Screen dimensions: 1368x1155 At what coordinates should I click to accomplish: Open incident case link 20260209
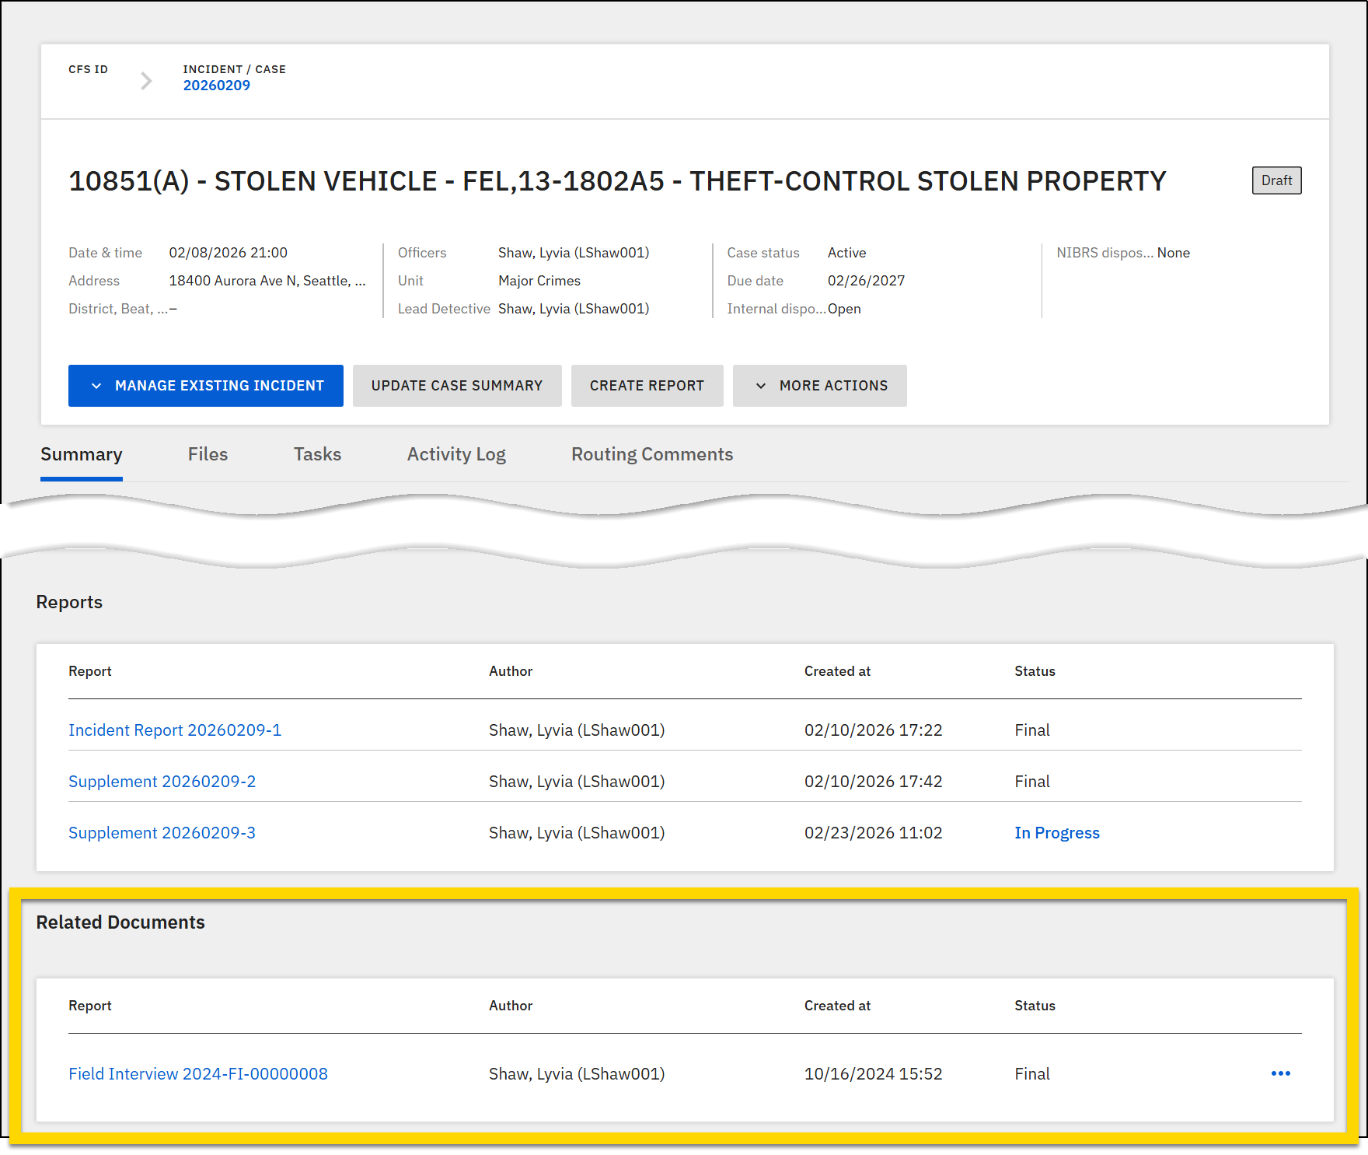(x=217, y=85)
